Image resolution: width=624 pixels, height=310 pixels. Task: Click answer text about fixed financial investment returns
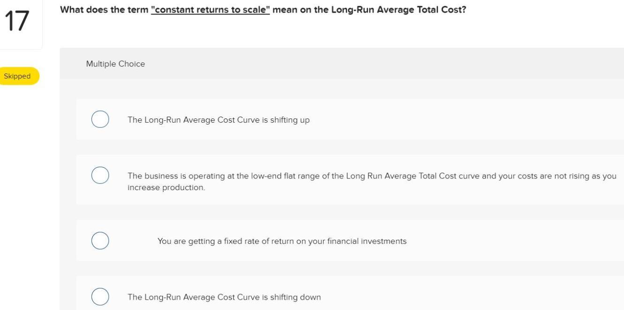(x=282, y=241)
